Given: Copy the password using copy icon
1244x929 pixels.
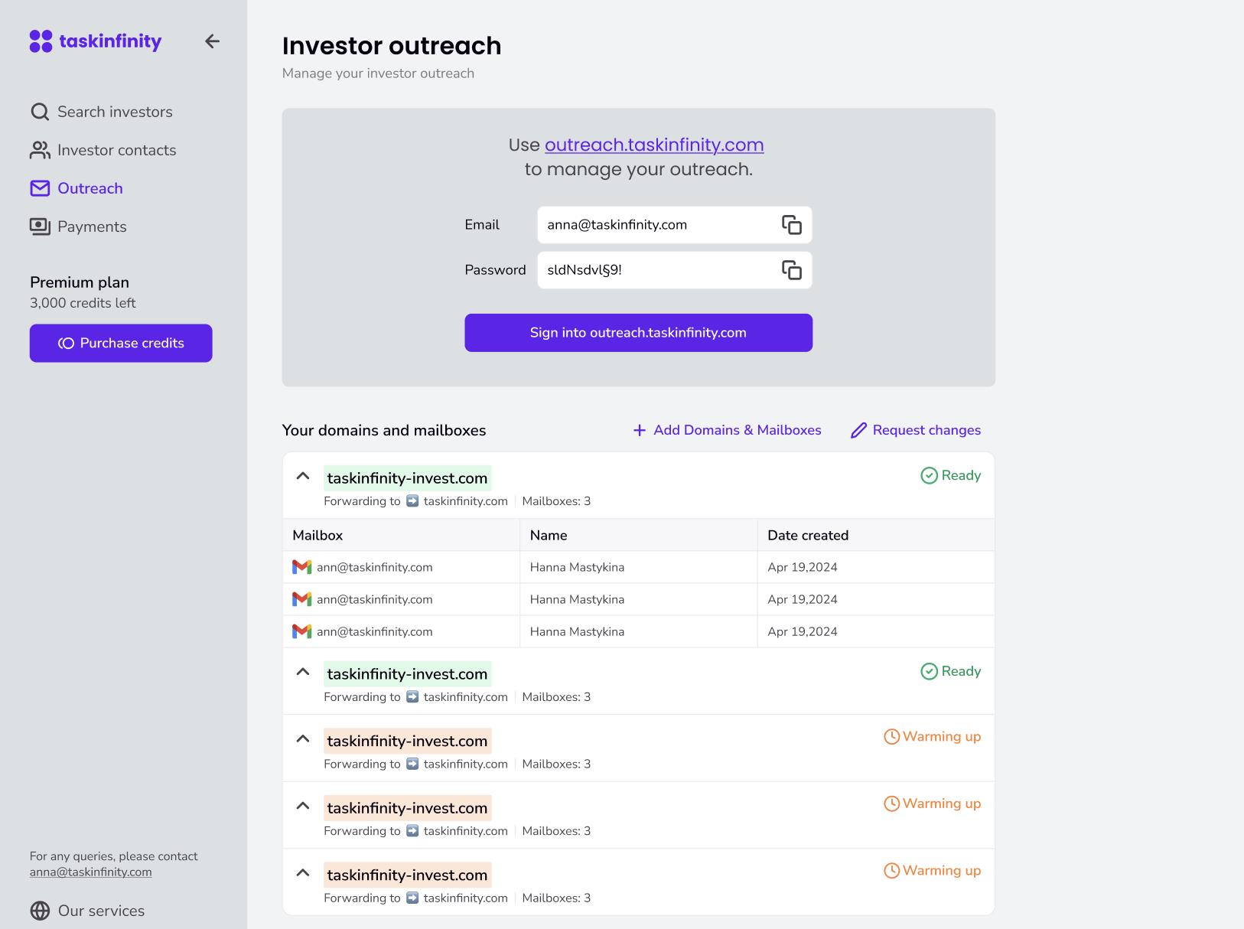Looking at the screenshot, I should (x=791, y=270).
